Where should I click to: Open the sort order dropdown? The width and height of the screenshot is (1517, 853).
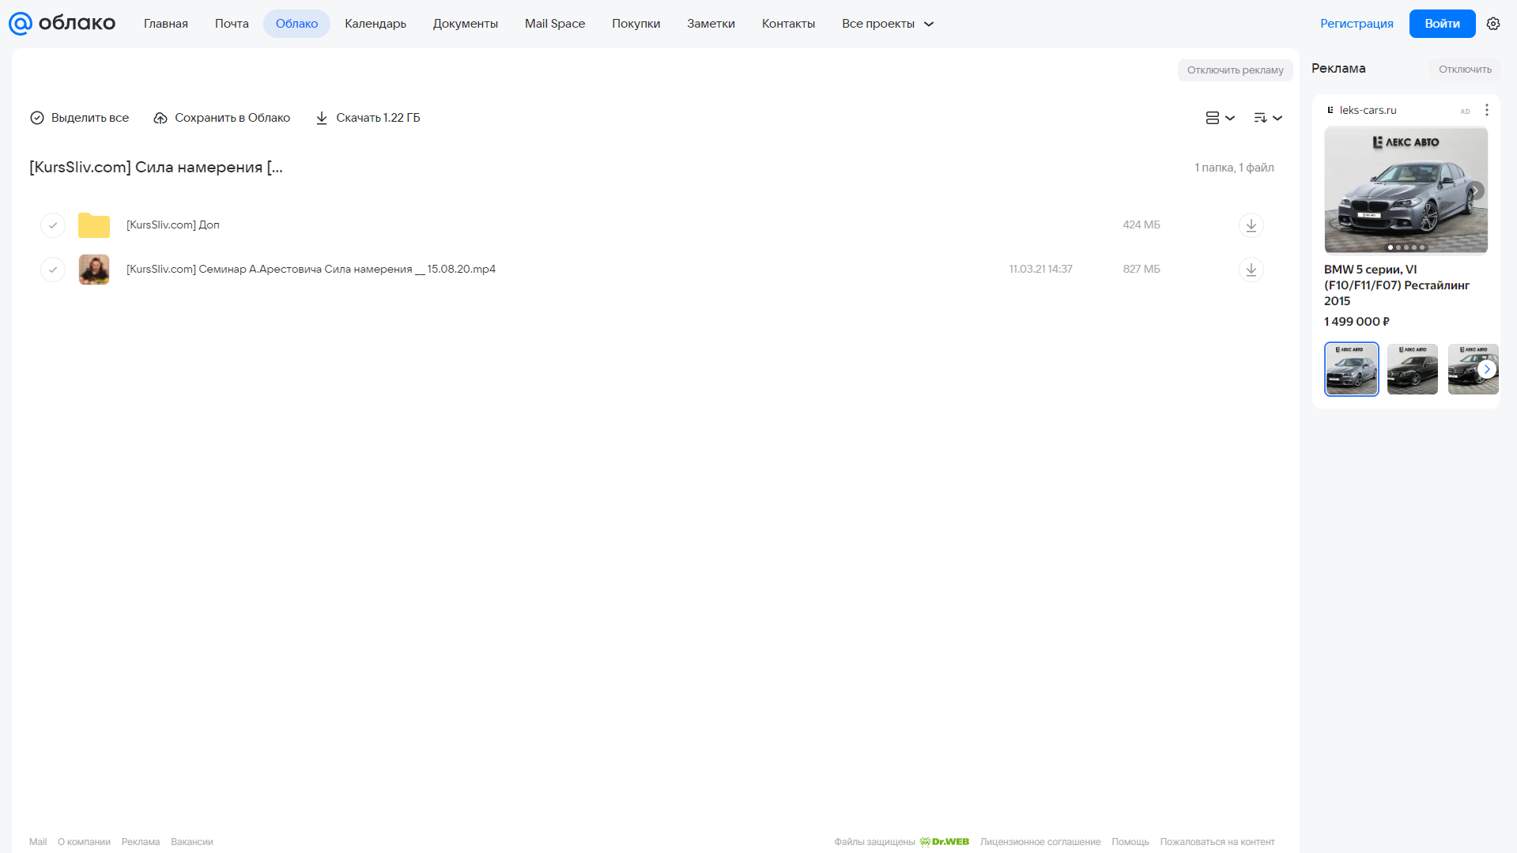point(1267,118)
